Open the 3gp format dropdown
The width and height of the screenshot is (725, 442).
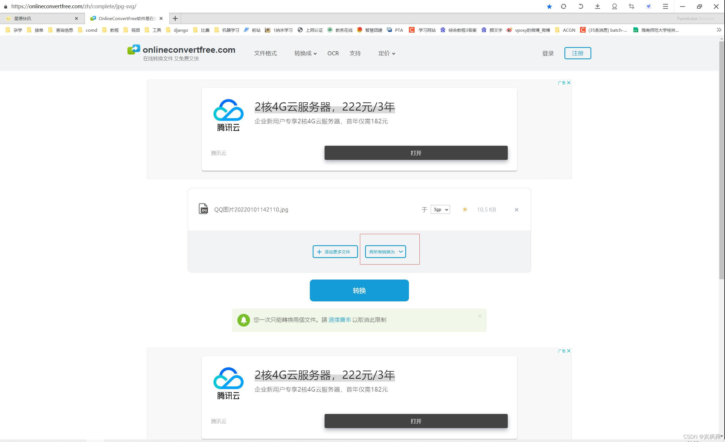coord(440,209)
